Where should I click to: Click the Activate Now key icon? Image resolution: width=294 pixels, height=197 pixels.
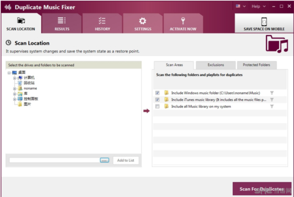pyautogui.click(x=183, y=21)
